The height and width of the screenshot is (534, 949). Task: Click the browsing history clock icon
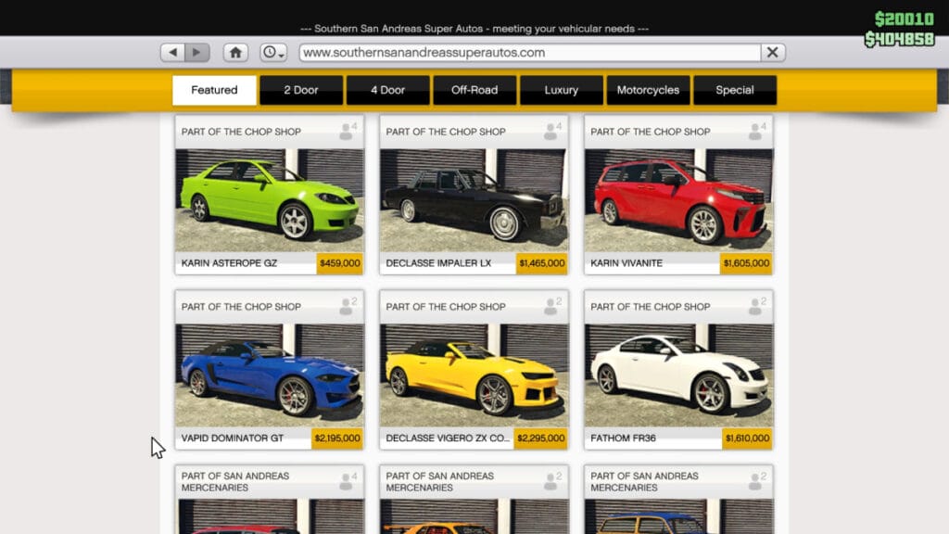269,52
